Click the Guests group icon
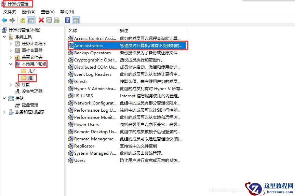Image resolution: width=295 pixels, height=196 pixels. click(x=71, y=81)
